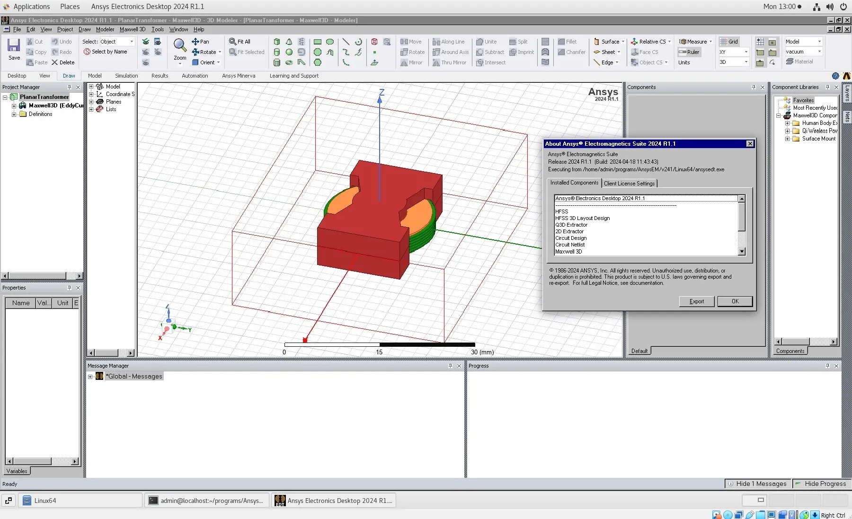Open the Variables tab in Properties

(17, 471)
